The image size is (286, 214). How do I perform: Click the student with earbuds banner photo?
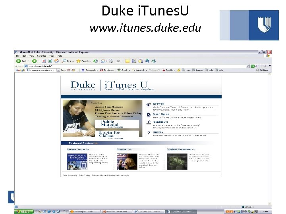(x=78, y=118)
